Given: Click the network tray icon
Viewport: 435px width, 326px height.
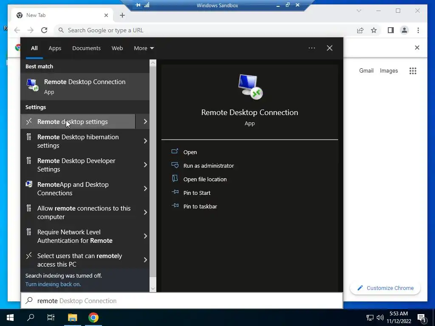Looking at the screenshot, I should tap(370, 318).
